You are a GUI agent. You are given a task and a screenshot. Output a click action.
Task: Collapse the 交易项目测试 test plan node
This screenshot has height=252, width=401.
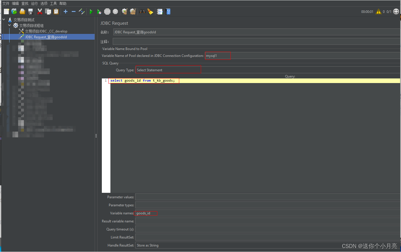4,20
